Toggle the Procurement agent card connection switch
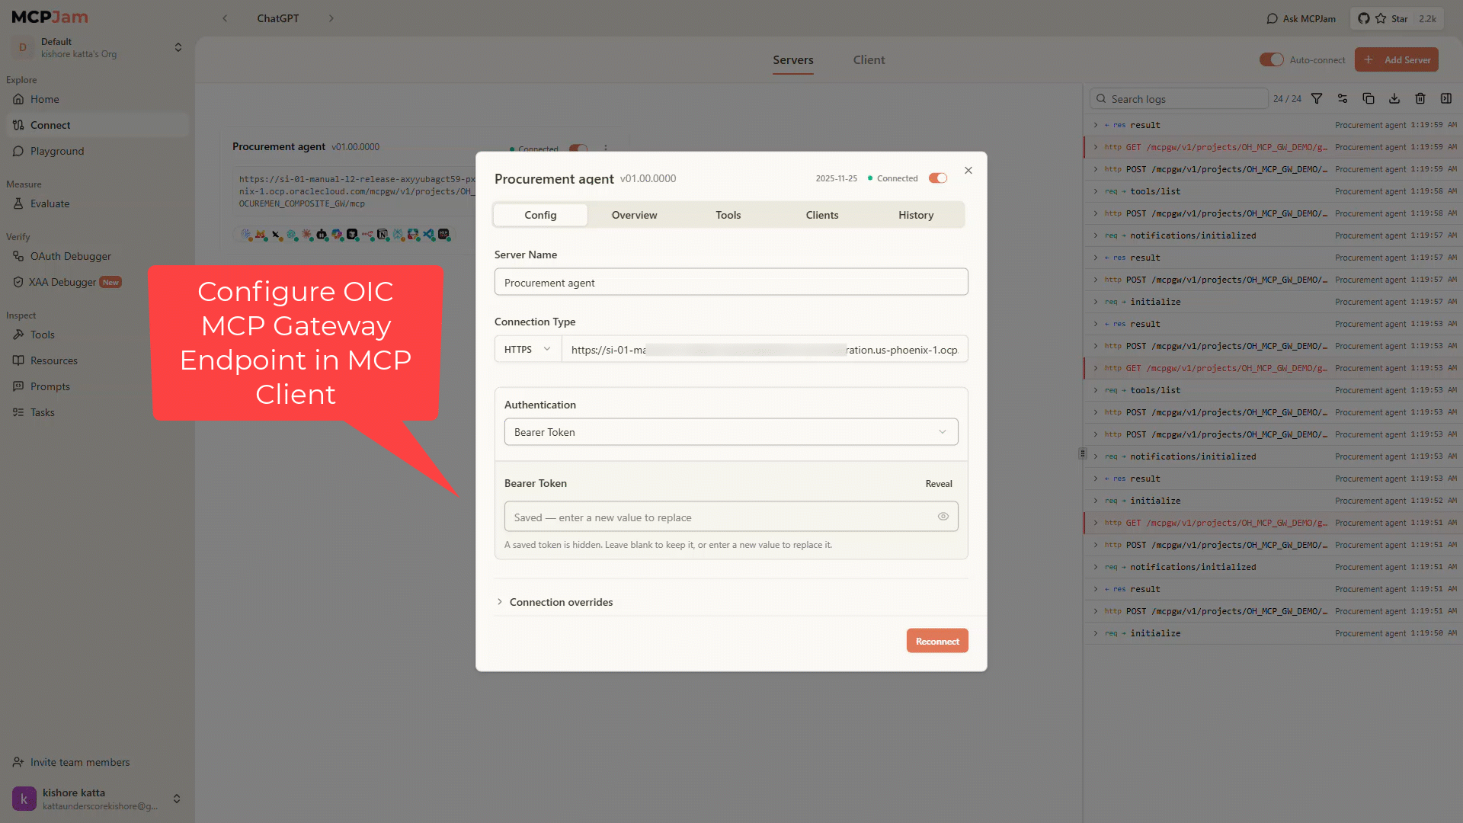1463x823 pixels. point(578,149)
